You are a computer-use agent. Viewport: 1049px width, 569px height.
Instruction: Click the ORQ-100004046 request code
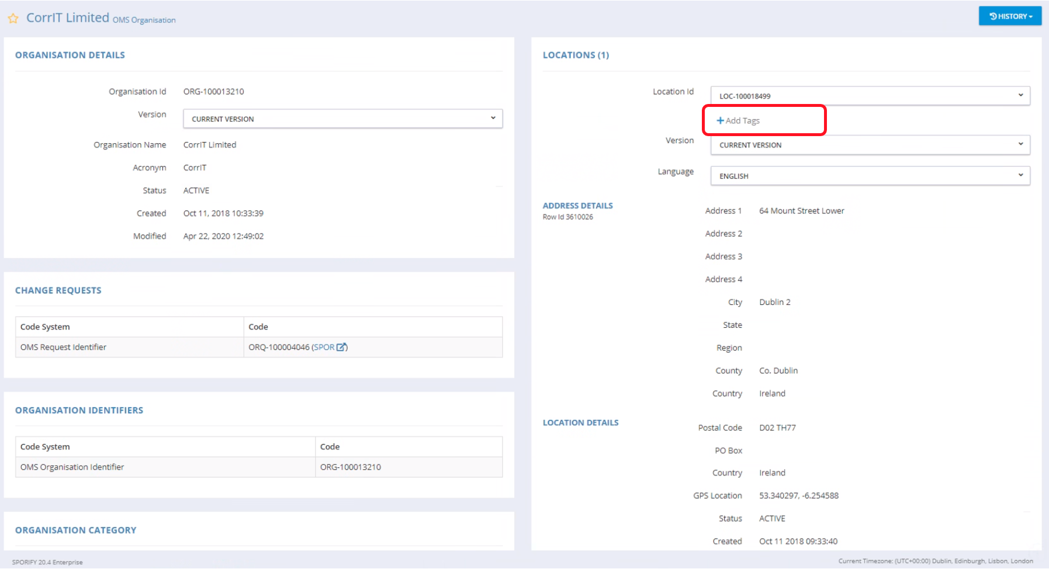tap(279, 347)
